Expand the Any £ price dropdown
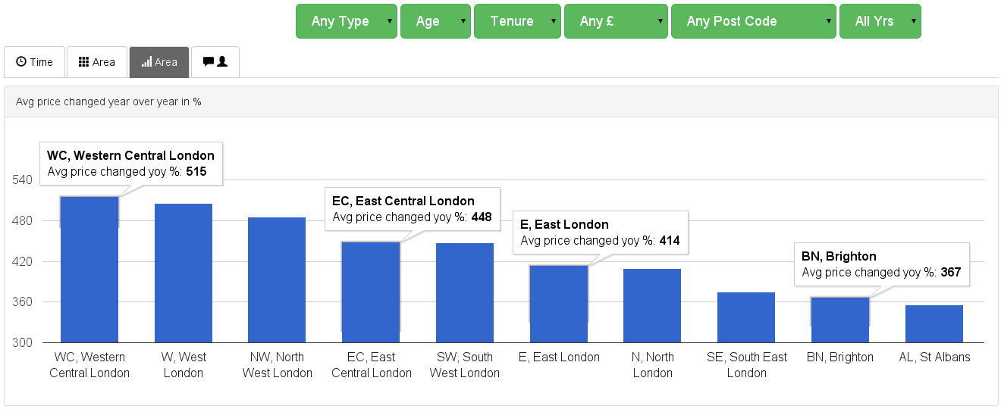Screen dimensions: 1001x409 point(616,21)
